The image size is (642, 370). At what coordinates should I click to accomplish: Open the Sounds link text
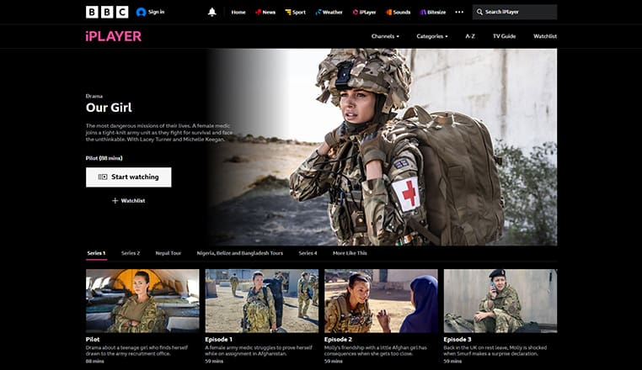coord(402,12)
